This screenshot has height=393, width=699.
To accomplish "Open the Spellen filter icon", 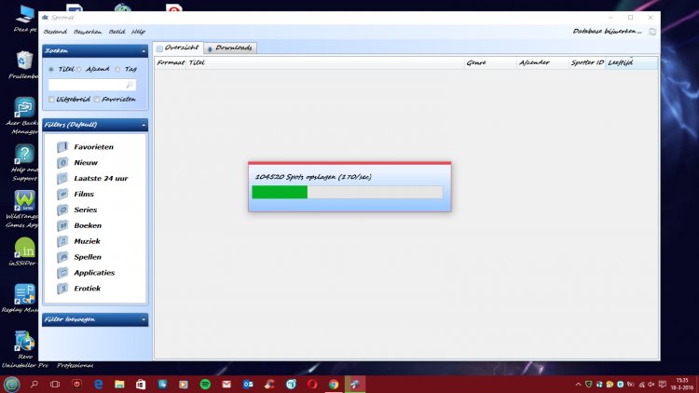I will [62, 257].
